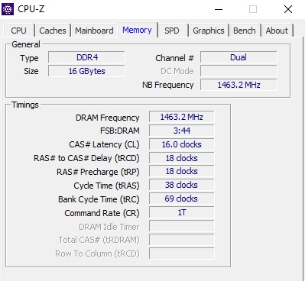Image resolution: width=305 pixels, height=281 pixels.
Task: Click the tRC 69 clocks field
Action: click(x=181, y=199)
